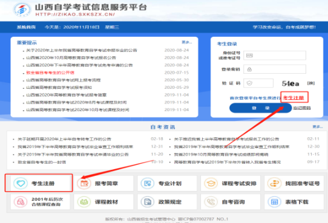
Task: Open 山西省高等教育自学考试2020年10月考试课程及时间
Action: pyautogui.click(x=77, y=110)
